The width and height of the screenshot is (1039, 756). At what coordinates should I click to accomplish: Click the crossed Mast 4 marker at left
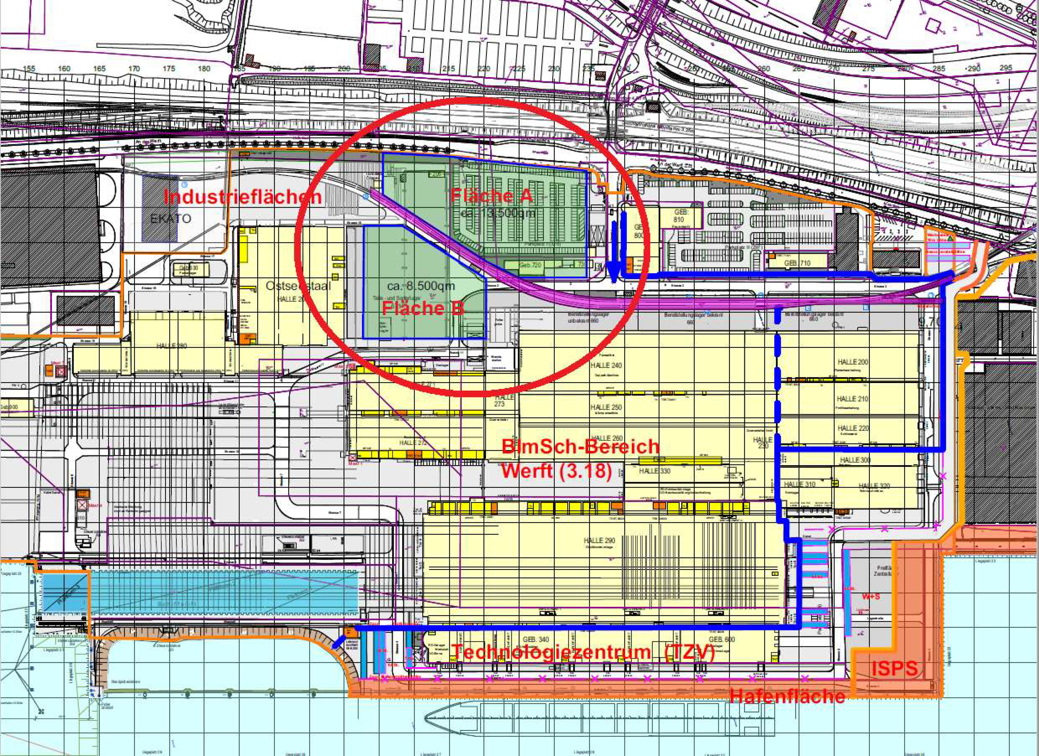coord(82,506)
